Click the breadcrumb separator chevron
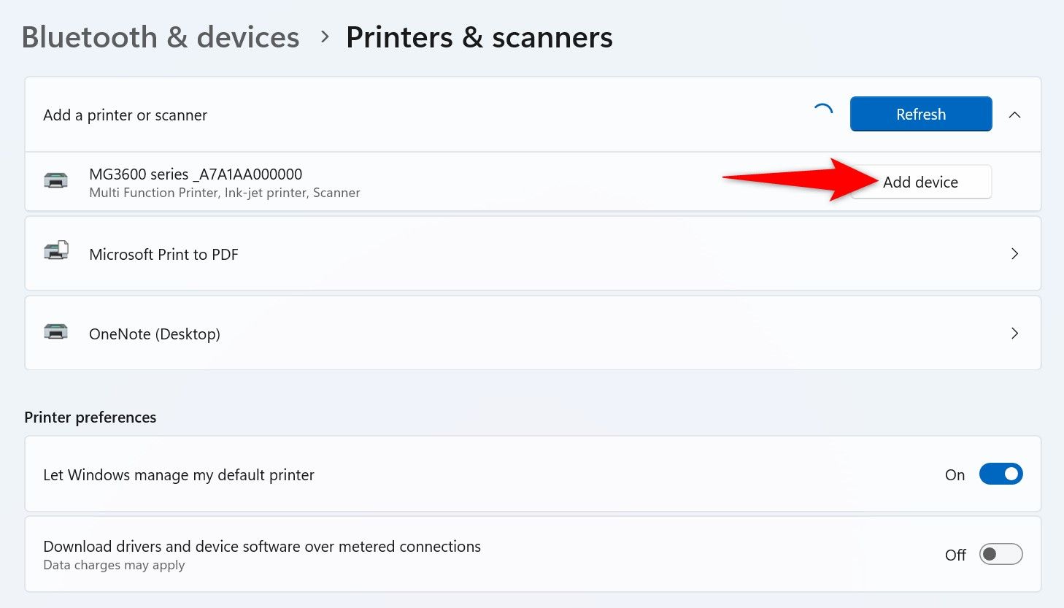Screen dimensions: 1064x608 (x=325, y=36)
